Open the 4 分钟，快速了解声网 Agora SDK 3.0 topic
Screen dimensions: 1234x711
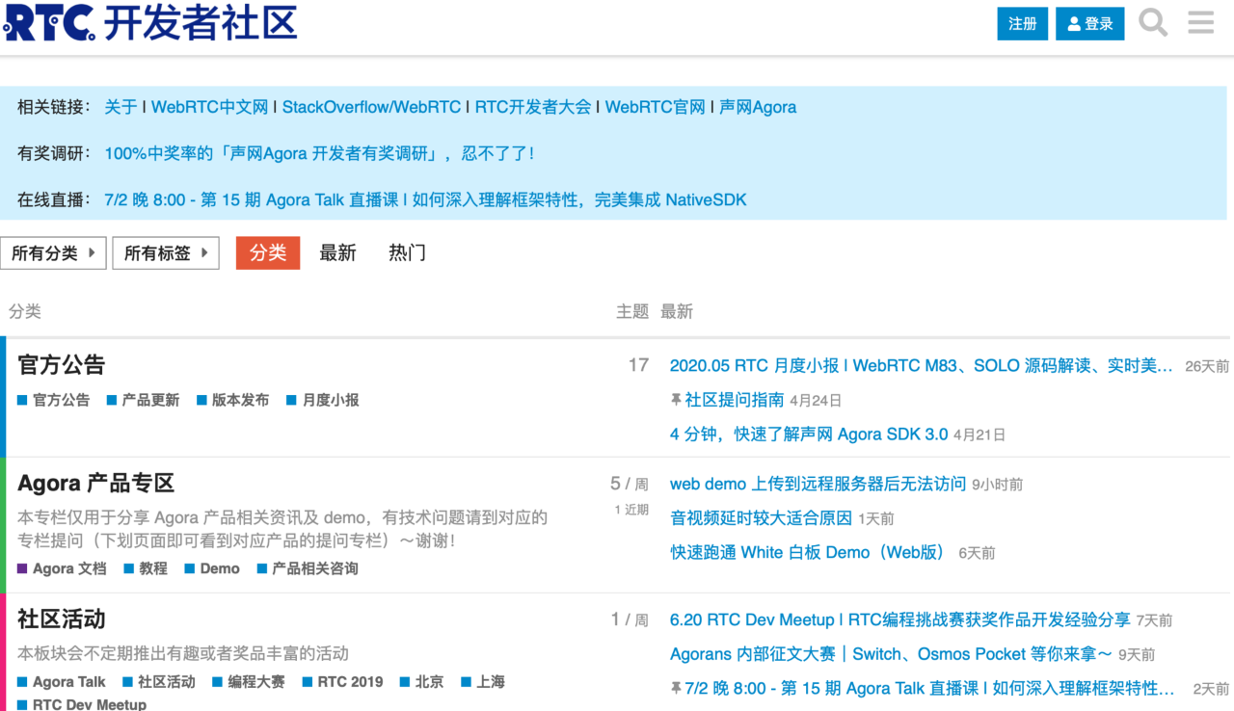809,434
